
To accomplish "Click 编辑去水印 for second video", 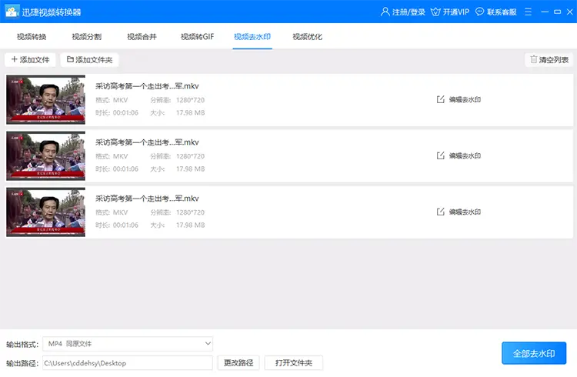I will click(x=459, y=155).
